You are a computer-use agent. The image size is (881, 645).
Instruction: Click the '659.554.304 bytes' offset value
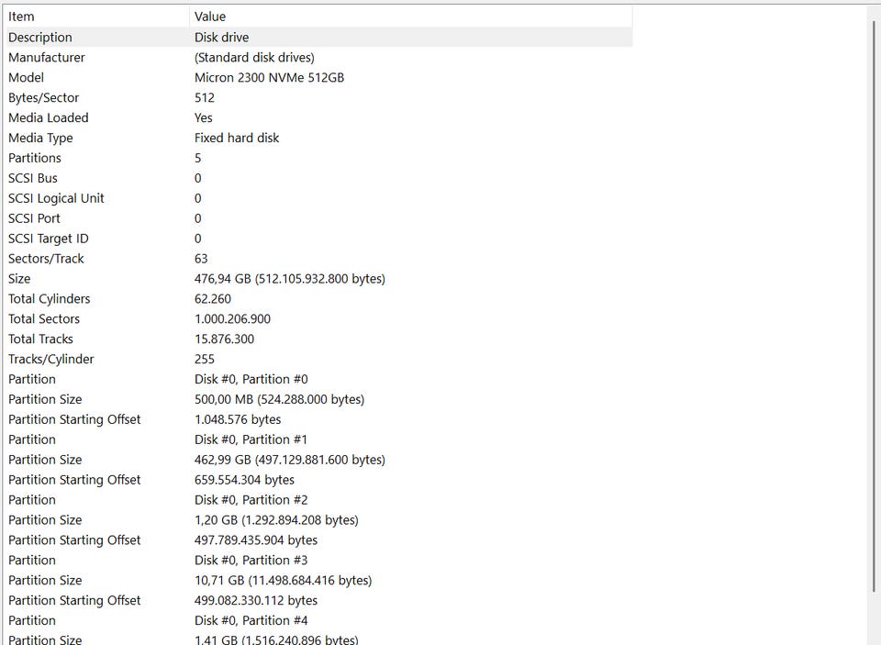(244, 480)
